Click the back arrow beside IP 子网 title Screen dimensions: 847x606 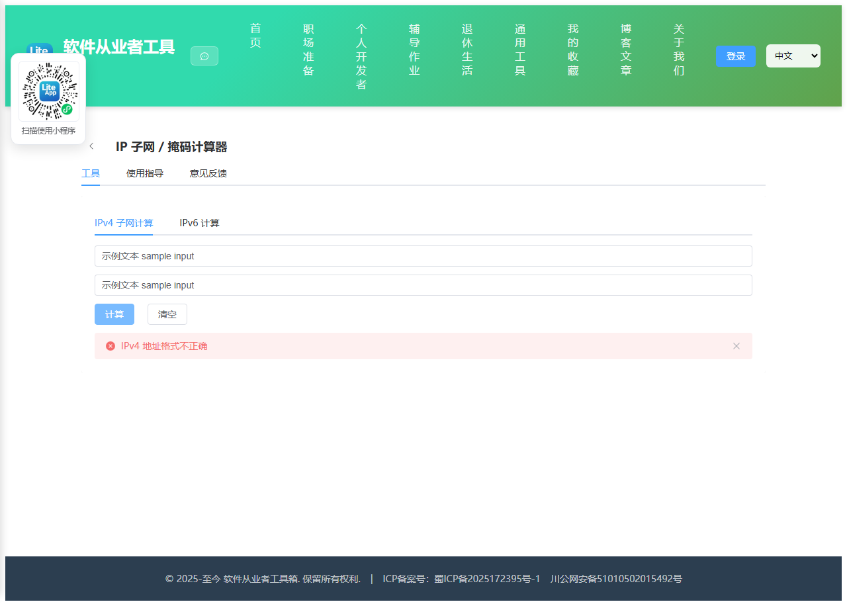tap(91, 146)
